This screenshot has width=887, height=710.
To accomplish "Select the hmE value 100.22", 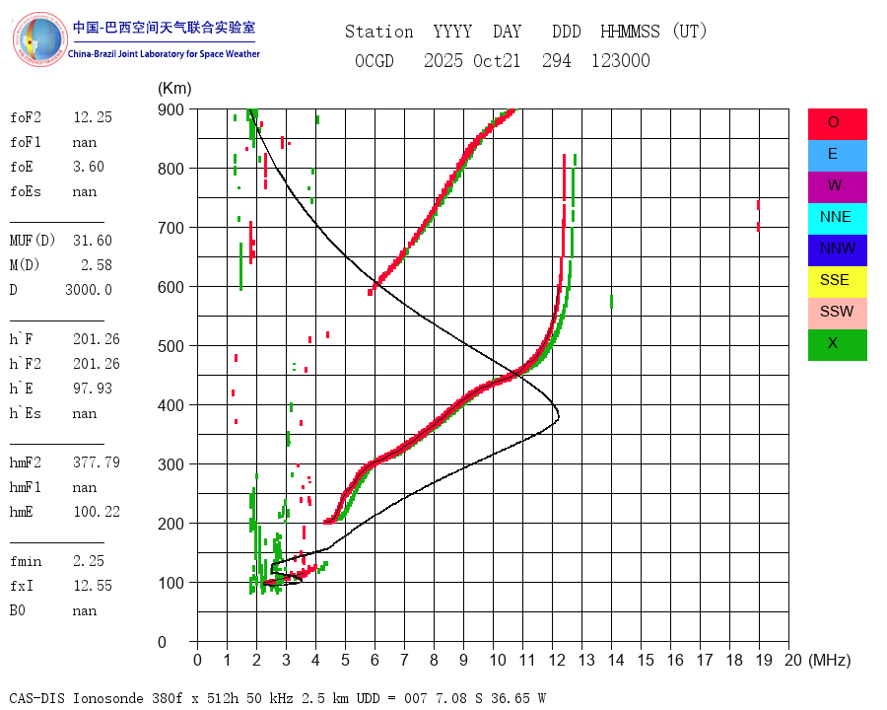I will (x=97, y=512).
